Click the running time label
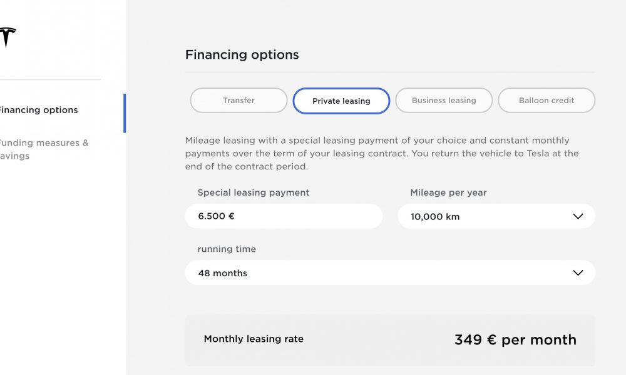626x375 pixels. coord(227,249)
